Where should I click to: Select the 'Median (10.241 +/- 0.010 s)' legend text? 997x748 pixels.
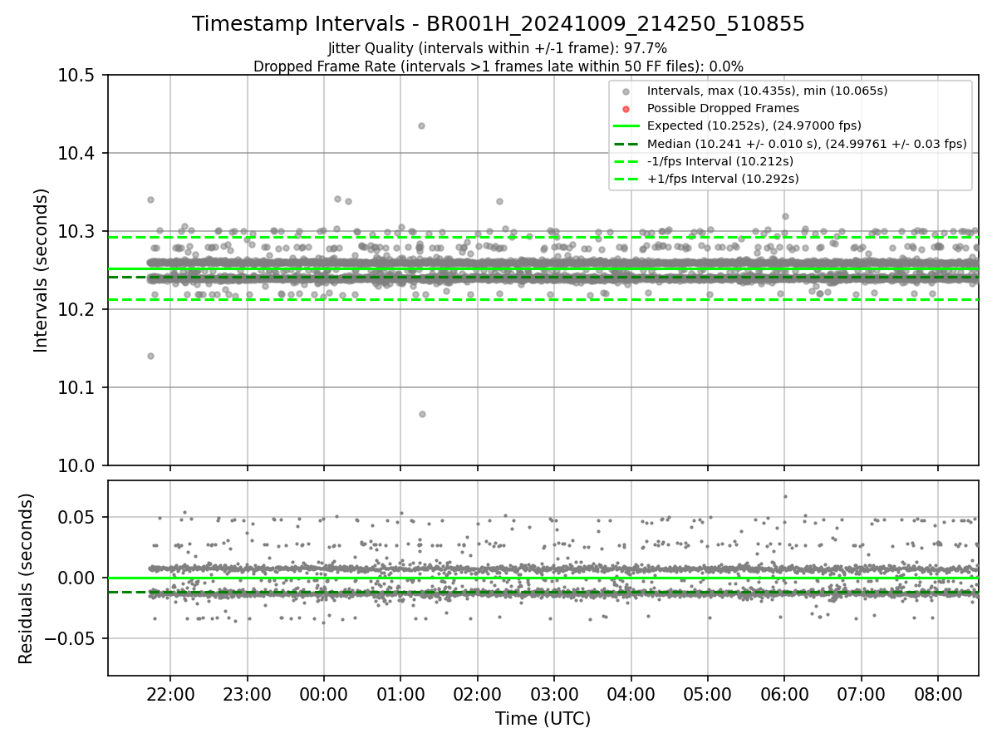(x=807, y=143)
